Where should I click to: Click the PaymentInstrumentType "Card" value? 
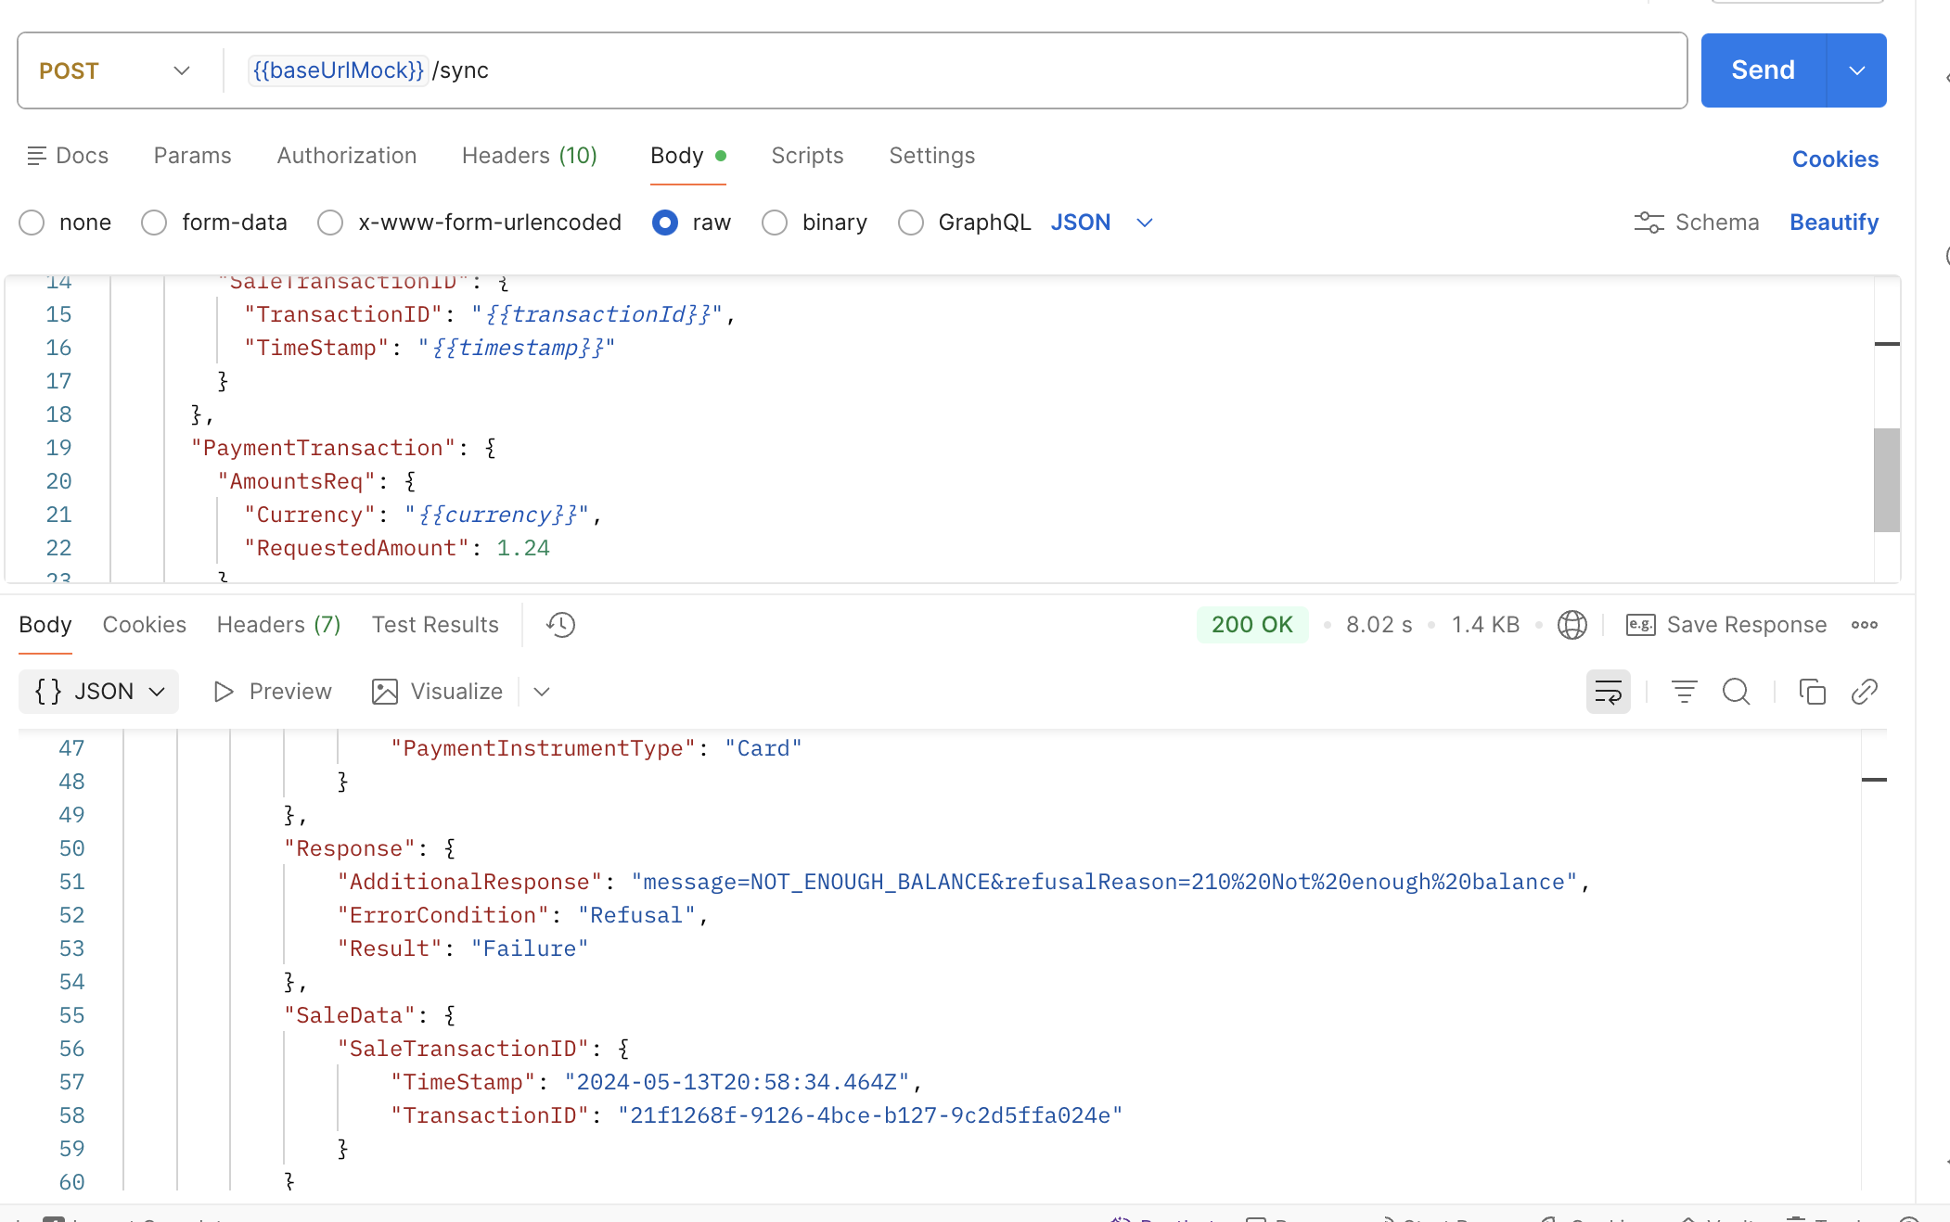point(763,749)
